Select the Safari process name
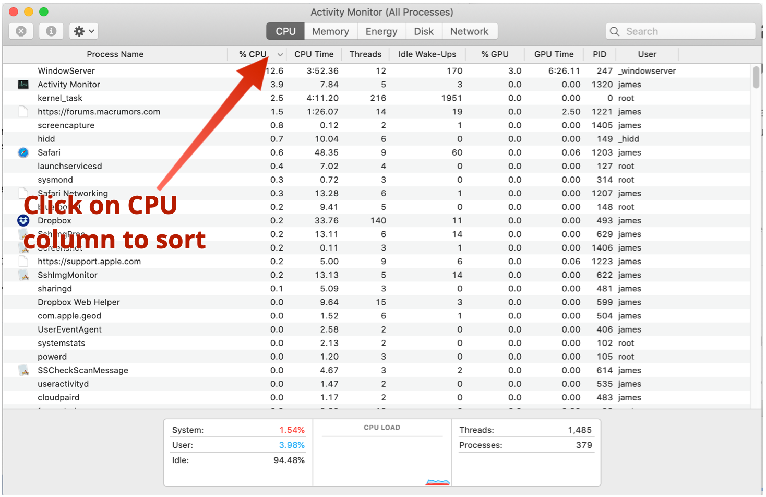The image size is (766, 497). coord(49,152)
